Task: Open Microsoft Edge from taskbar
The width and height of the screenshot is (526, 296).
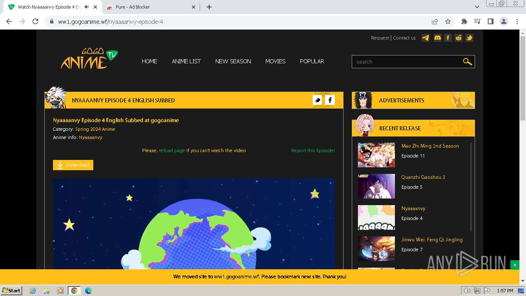Action: point(88,291)
